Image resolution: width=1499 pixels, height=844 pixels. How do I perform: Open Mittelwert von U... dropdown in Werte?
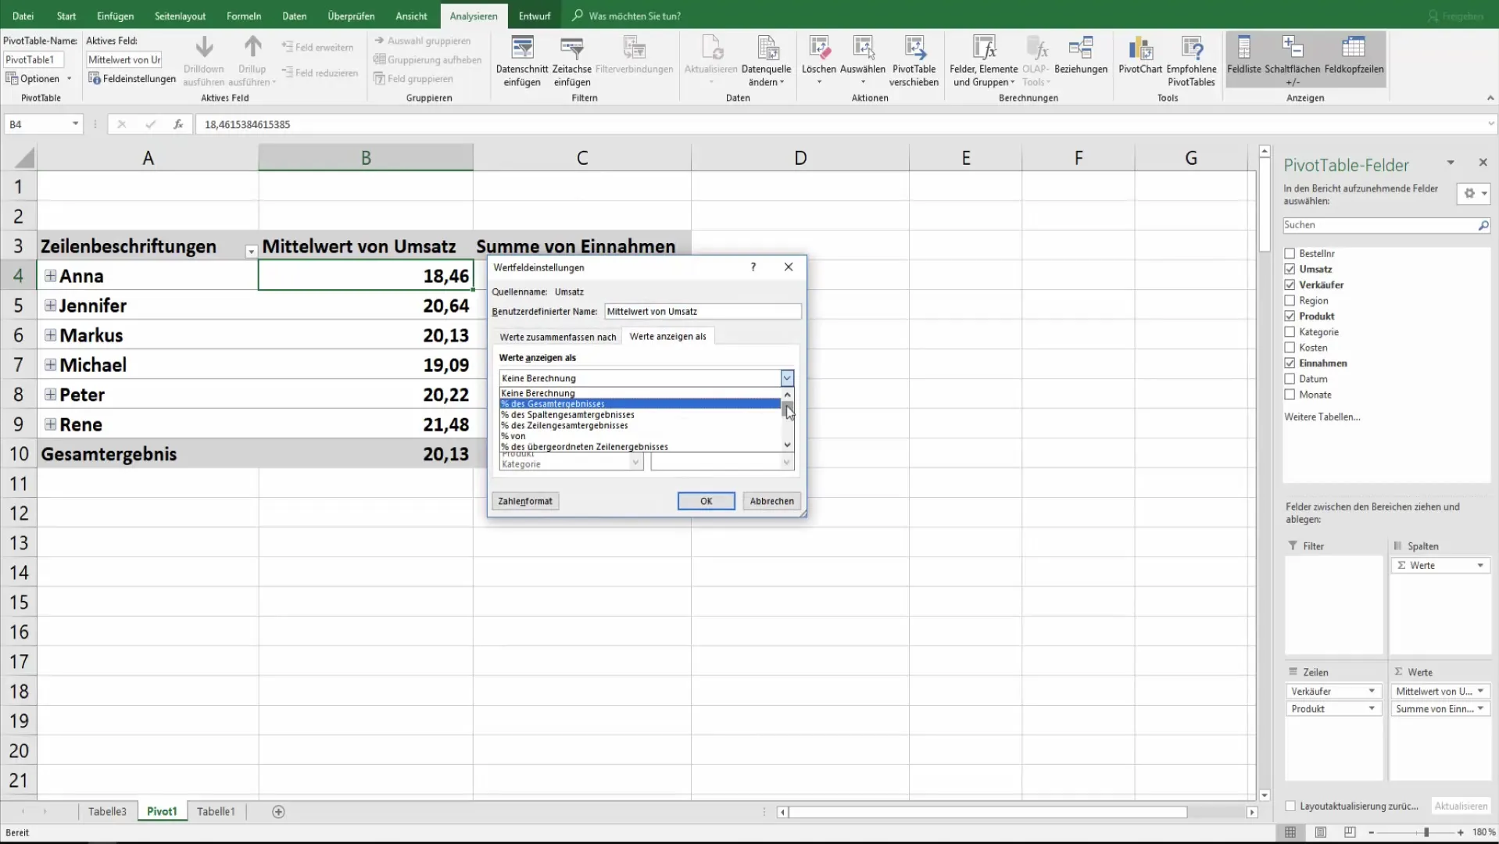[x=1480, y=692]
